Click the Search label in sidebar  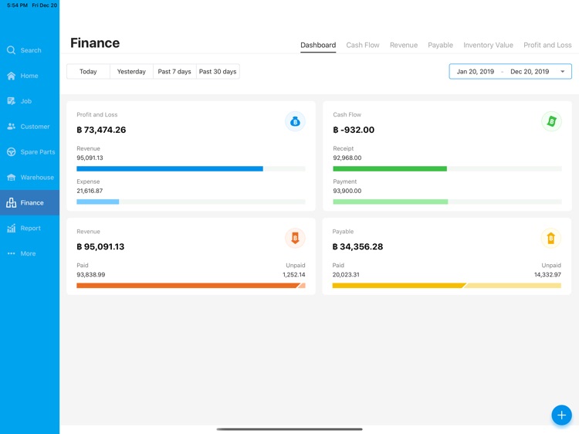[31, 50]
